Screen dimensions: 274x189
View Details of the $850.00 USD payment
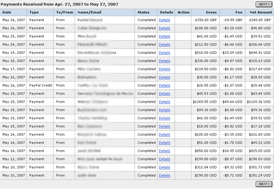coord(164,151)
